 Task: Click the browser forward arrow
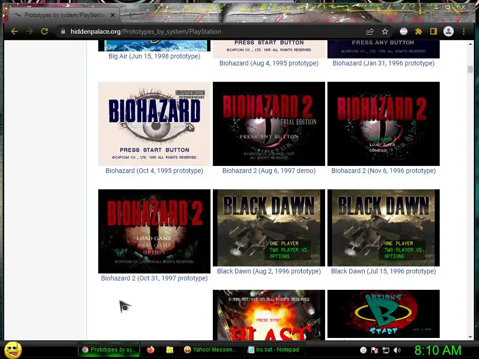29,31
